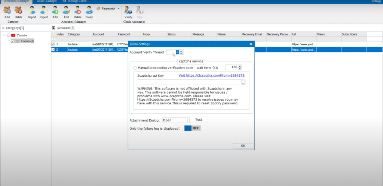Click the Import accounts icon
383x186 pixels.
(x=32, y=10)
